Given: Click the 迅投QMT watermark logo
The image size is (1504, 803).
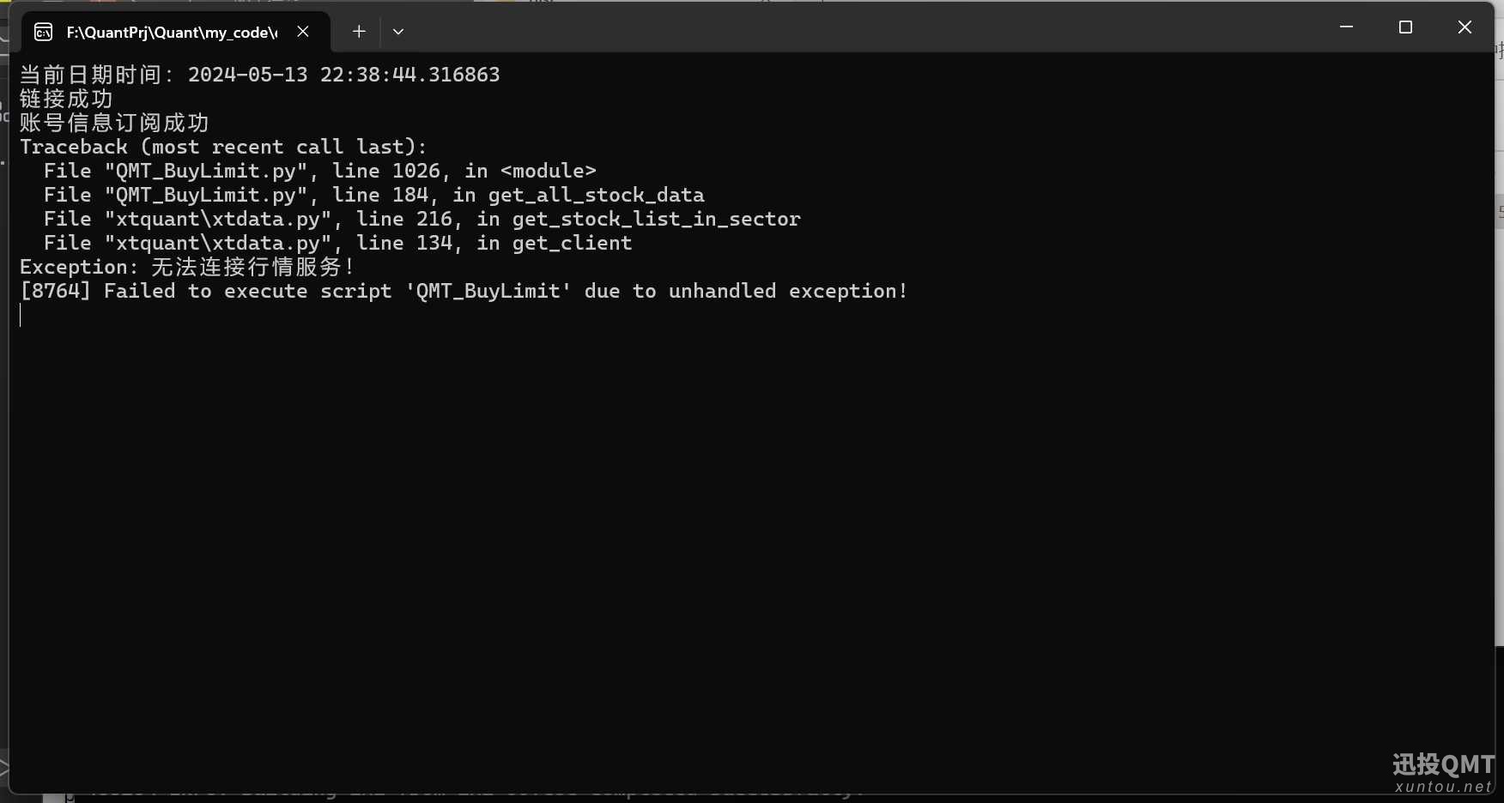Looking at the screenshot, I should 1443,764.
